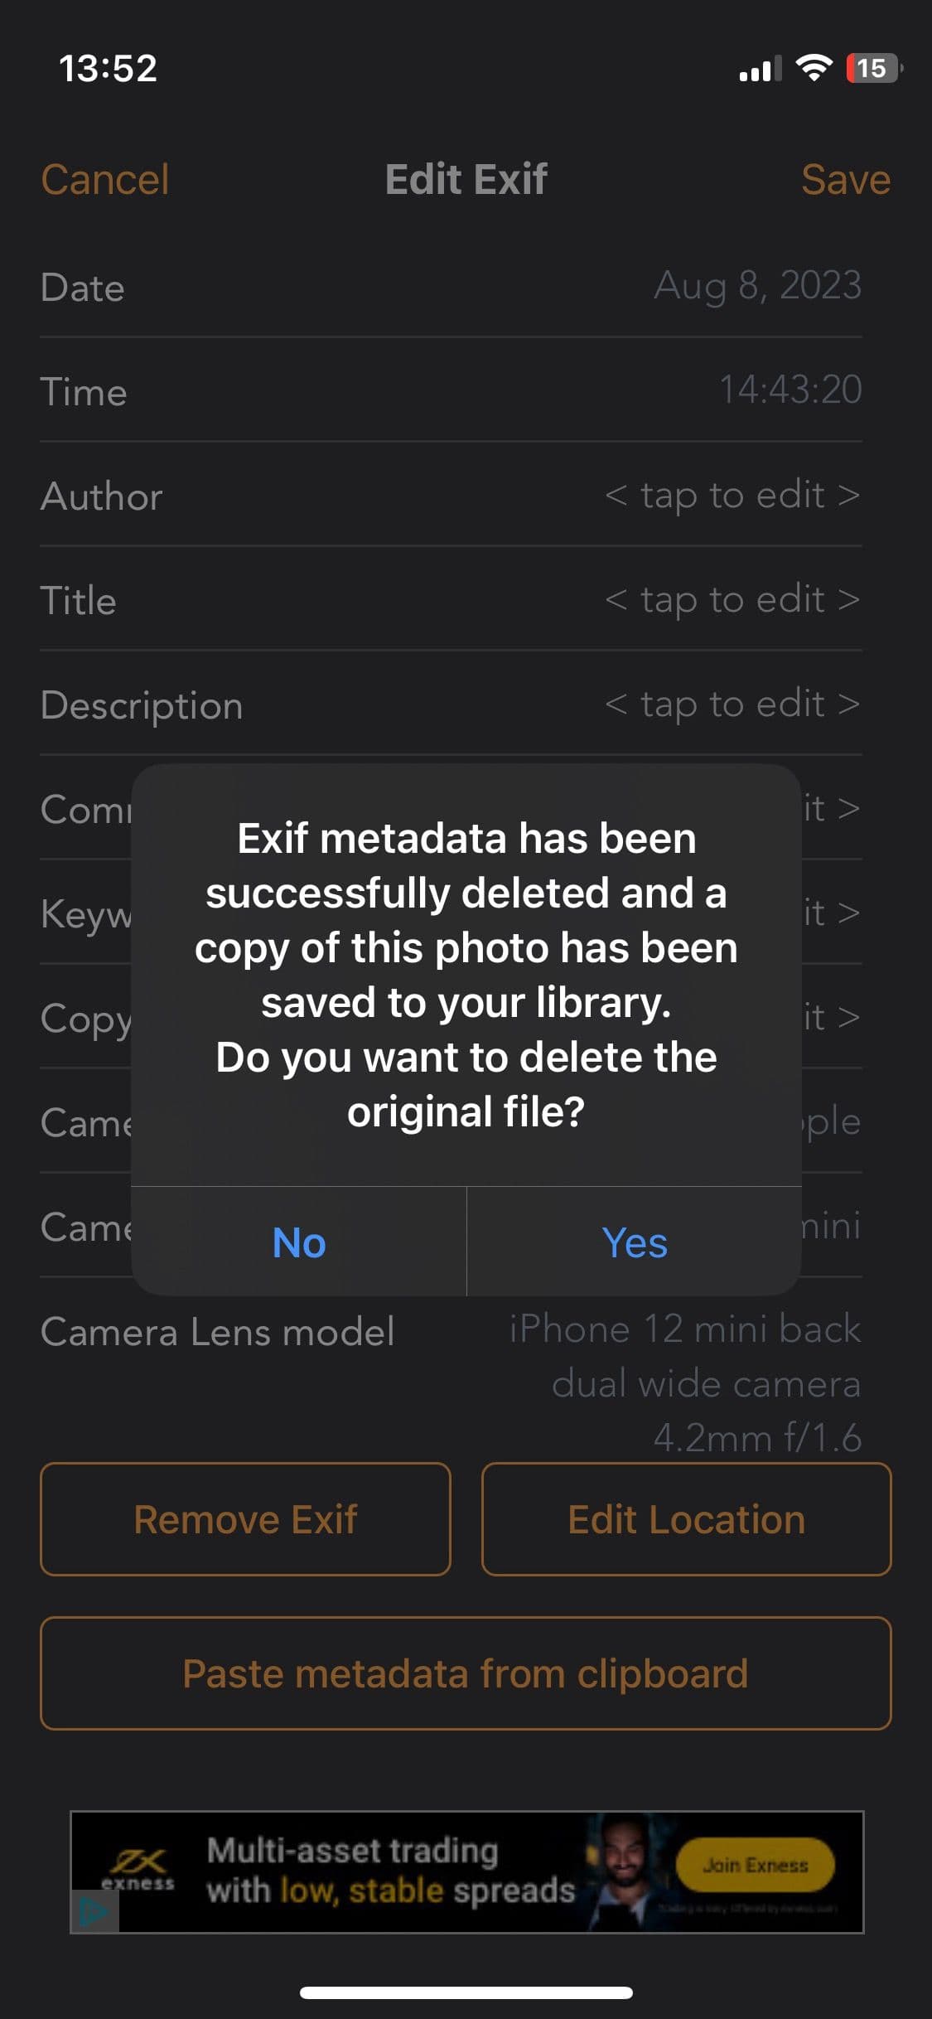Tap the Exness logo in the ad
Viewport: 932px width, 2019px height.
click(138, 1869)
